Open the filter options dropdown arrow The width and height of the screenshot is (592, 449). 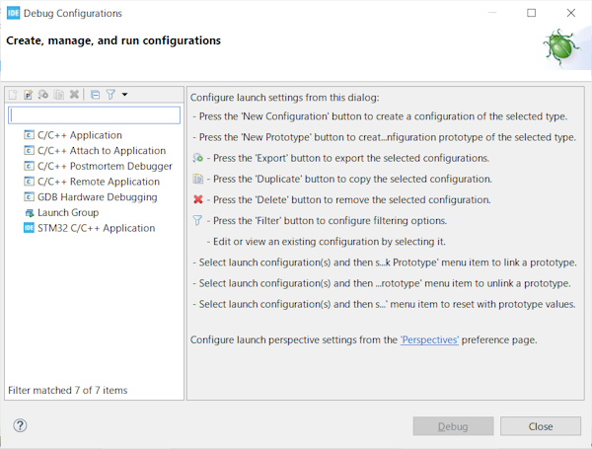point(125,95)
